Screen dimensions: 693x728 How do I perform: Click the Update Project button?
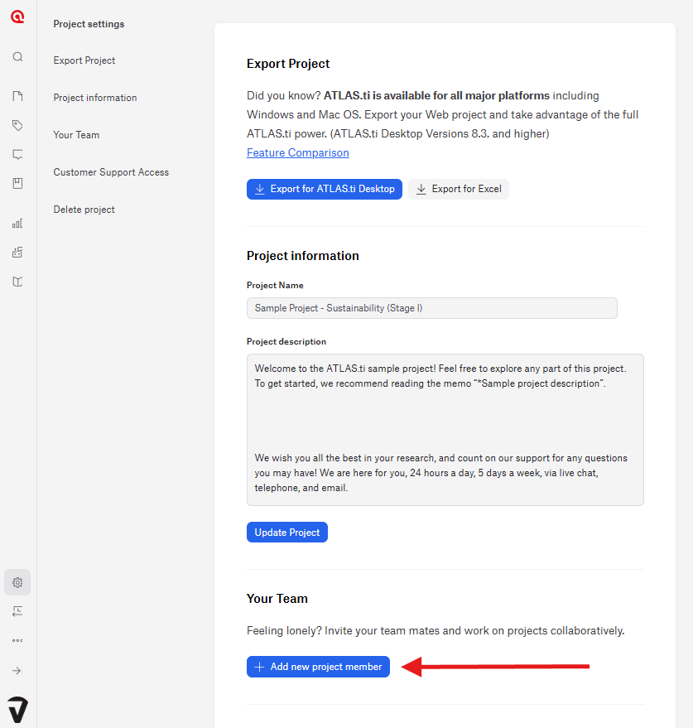pyautogui.click(x=287, y=532)
